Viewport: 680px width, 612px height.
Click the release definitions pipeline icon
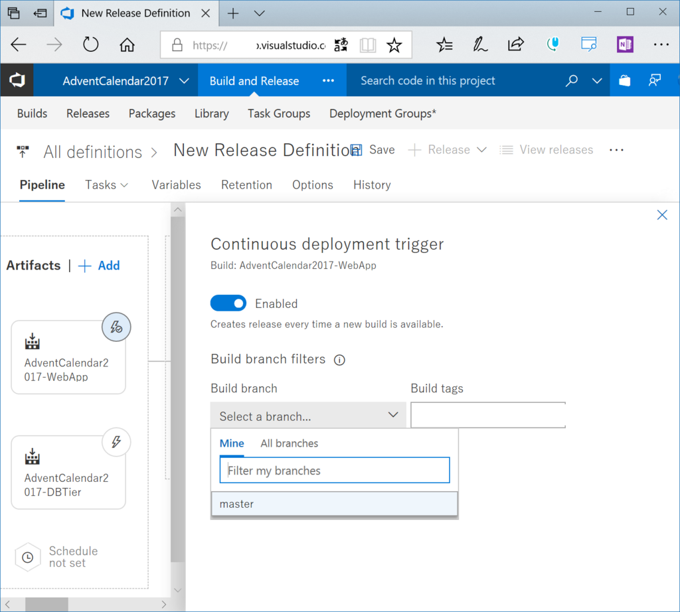[x=23, y=152]
